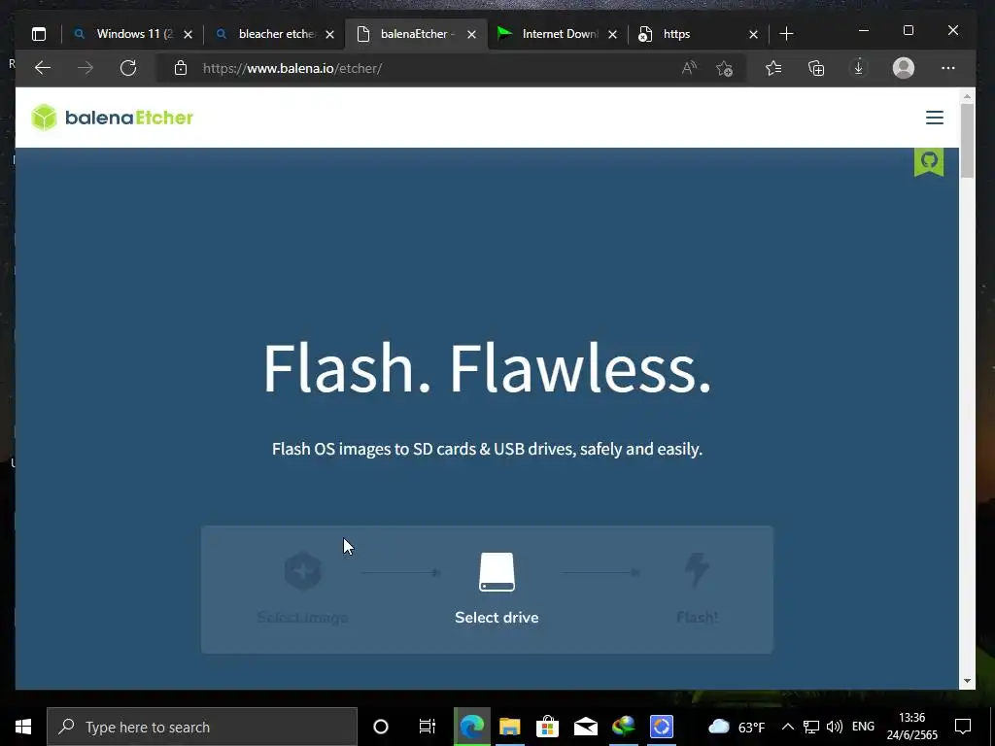This screenshot has height=746, width=995.
Task: Switch to Internet Download tab
Action: 560,34
